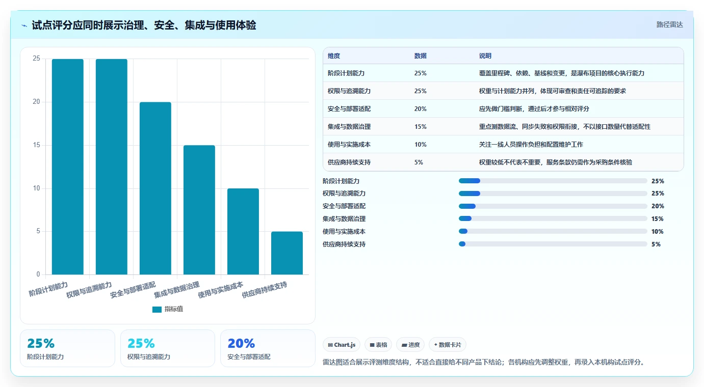Select the 表格 tag chip
Image resolution: width=704 pixels, height=387 pixels.
coord(378,345)
